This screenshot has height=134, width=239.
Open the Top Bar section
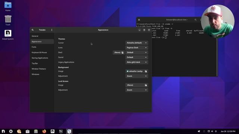(42, 64)
